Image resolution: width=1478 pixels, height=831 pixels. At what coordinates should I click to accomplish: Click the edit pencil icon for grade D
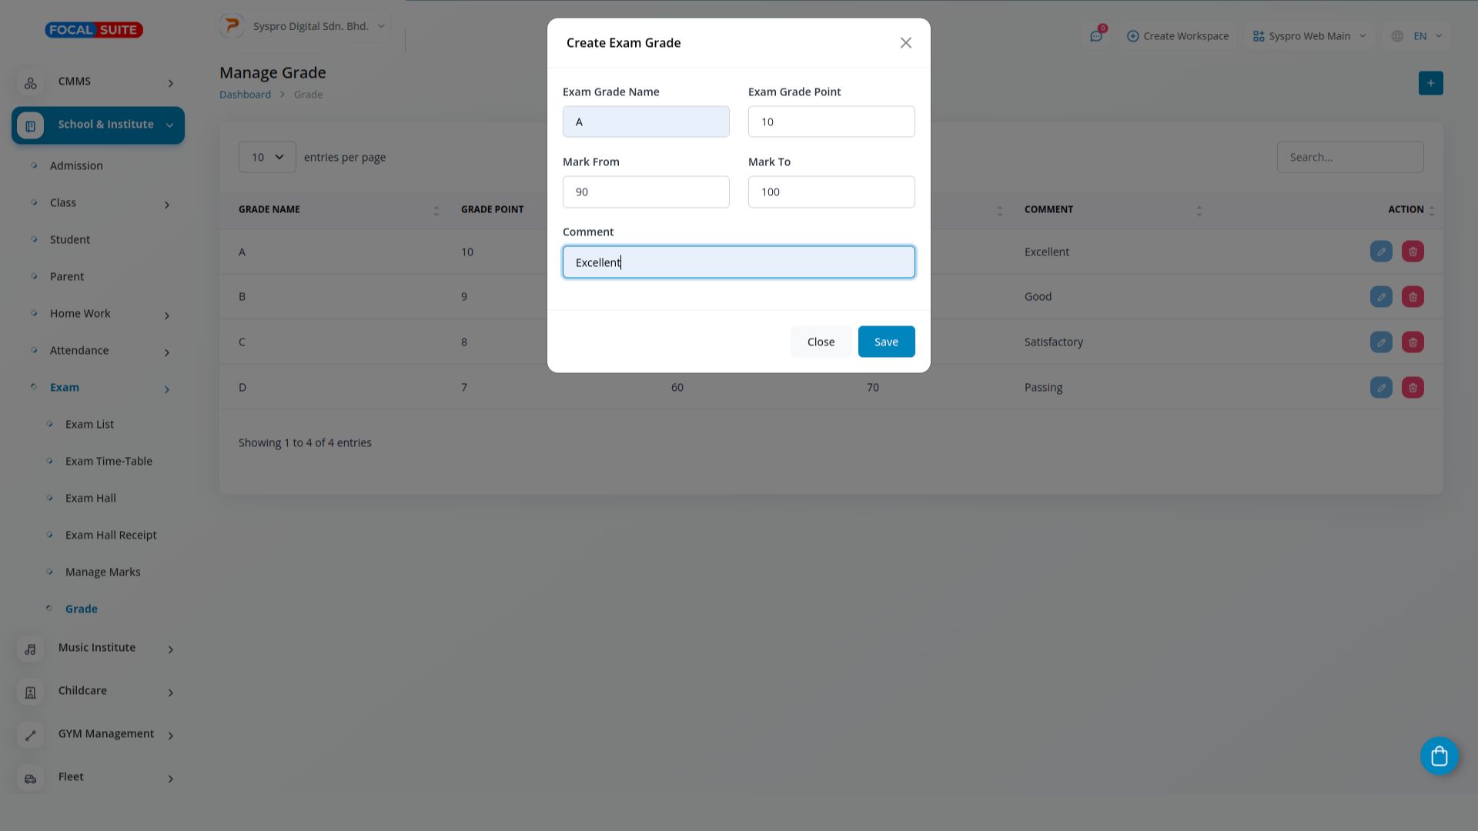point(1381,388)
